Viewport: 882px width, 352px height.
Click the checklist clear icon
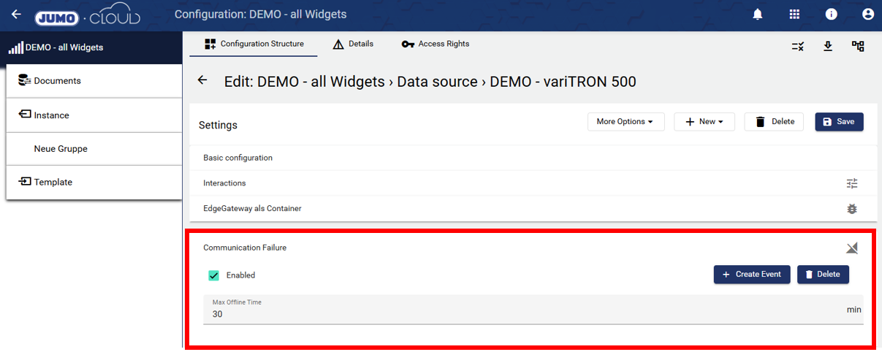pos(798,46)
